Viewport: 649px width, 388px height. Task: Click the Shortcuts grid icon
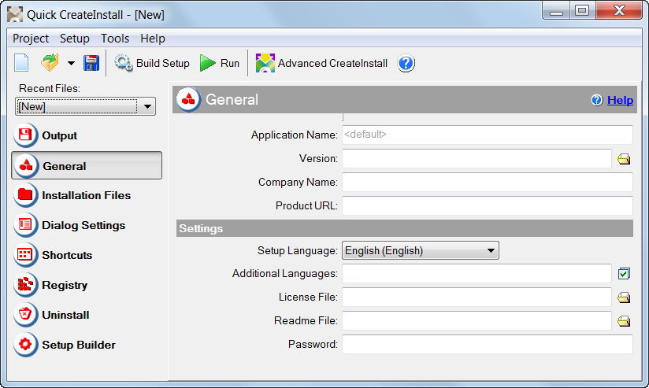pos(25,255)
